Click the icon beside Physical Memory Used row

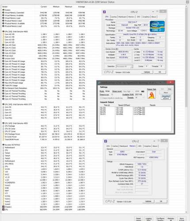coord(3,21)
